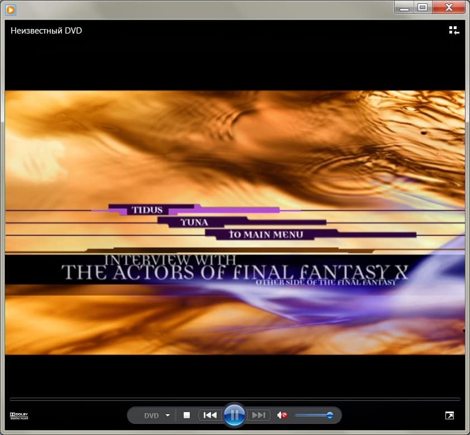Screen dimensions: 470x435
Task: Click the Windows Media Player title bar icon
Action: [x=11, y=10]
